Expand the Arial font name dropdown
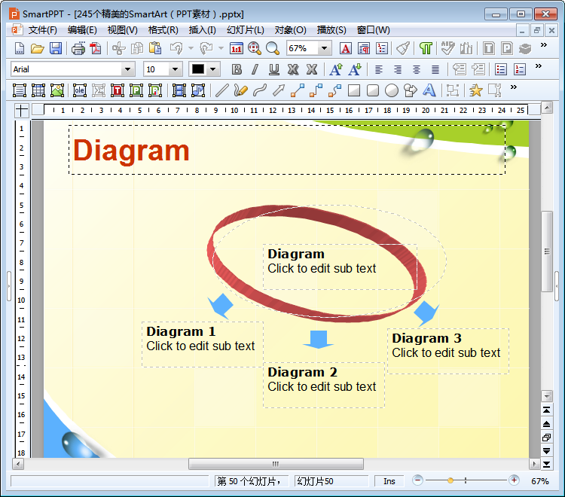 tap(127, 69)
